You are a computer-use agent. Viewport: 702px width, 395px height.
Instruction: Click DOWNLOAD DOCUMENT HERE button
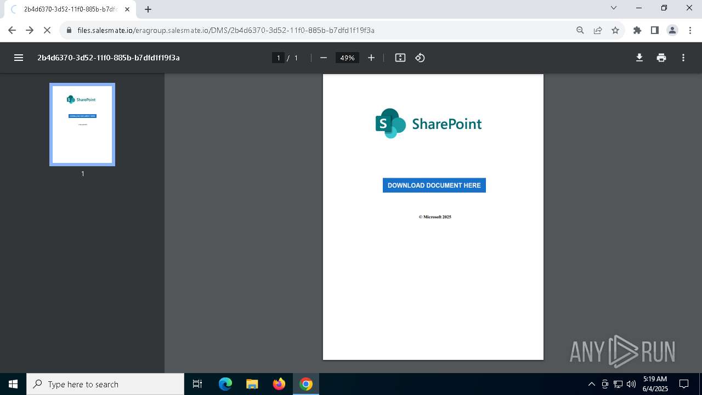pos(434,185)
